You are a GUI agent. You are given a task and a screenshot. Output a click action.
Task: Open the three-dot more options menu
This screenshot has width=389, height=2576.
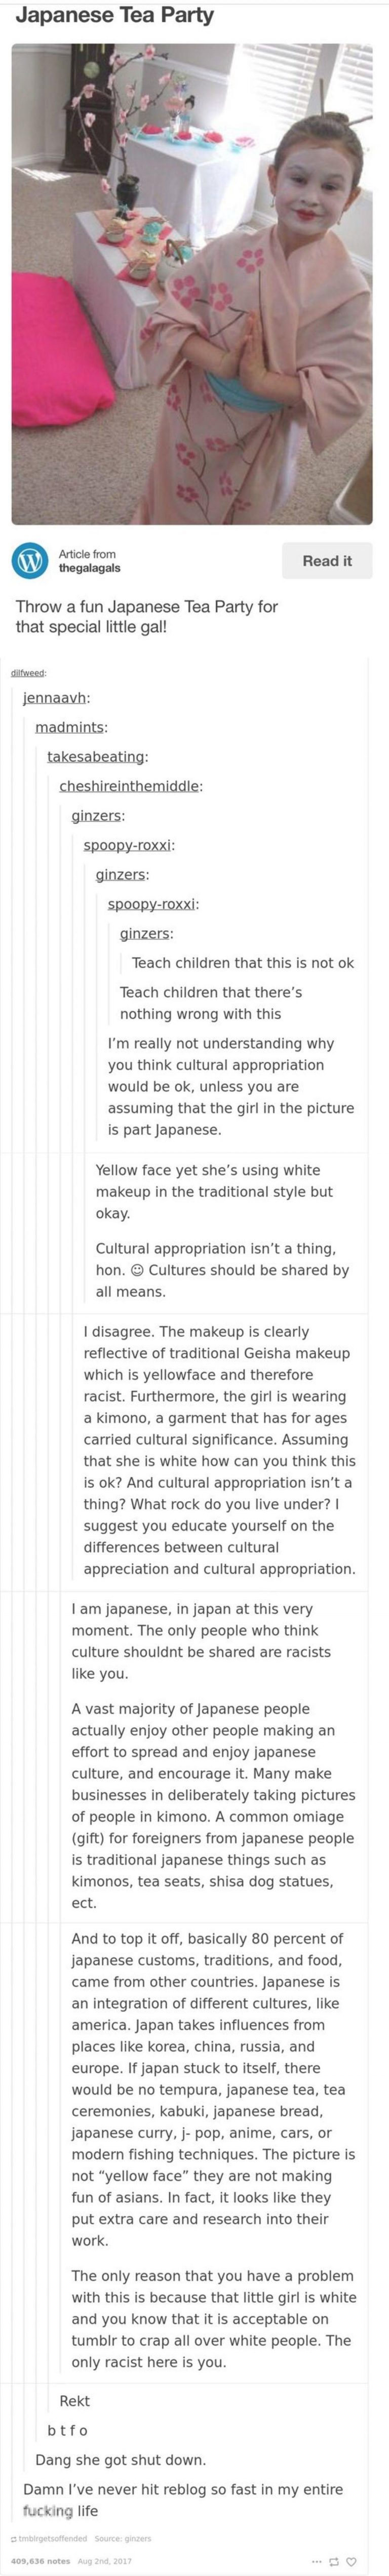tap(318, 2560)
